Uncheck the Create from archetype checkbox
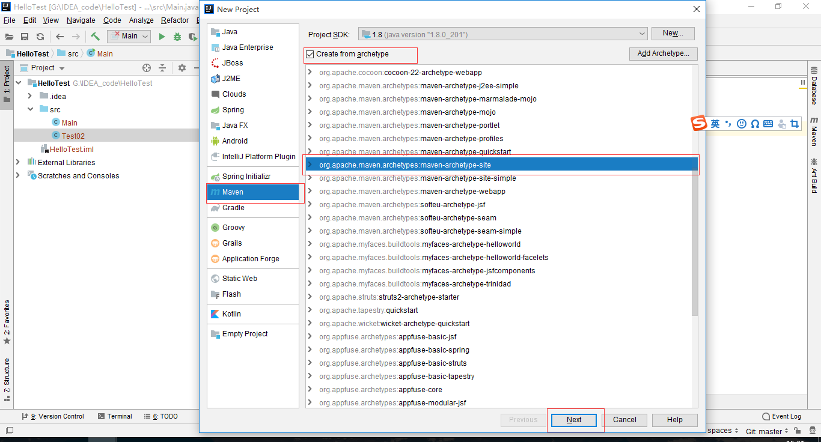Screen dimensions: 821x442 (310, 54)
